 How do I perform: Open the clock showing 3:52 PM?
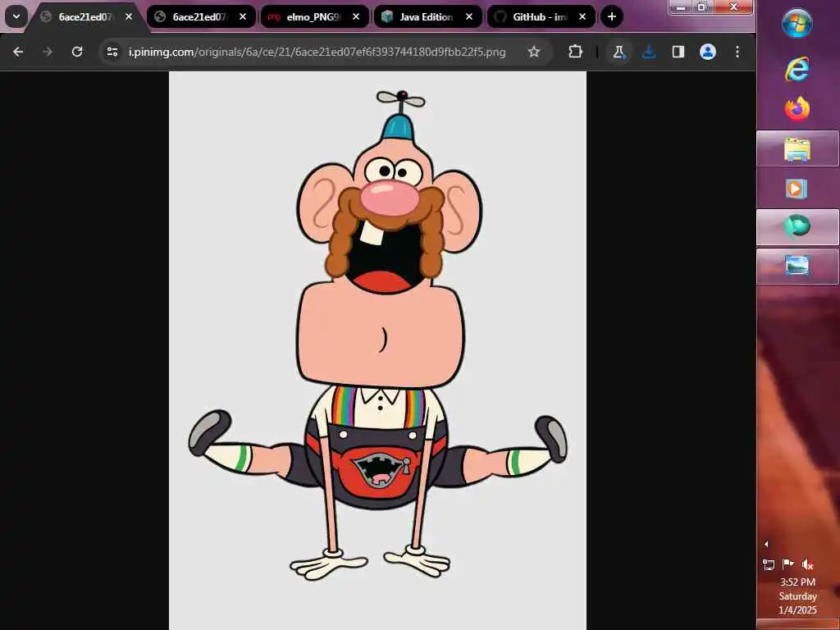(x=797, y=596)
